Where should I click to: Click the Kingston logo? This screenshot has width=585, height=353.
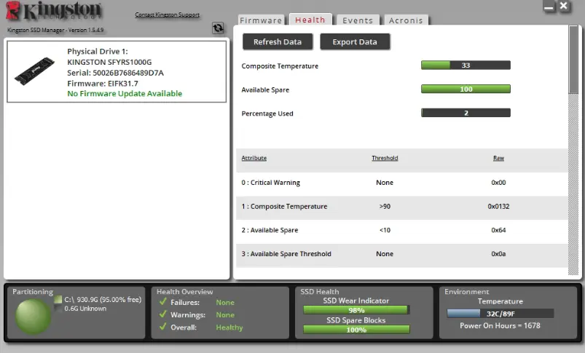pyautogui.click(x=54, y=11)
